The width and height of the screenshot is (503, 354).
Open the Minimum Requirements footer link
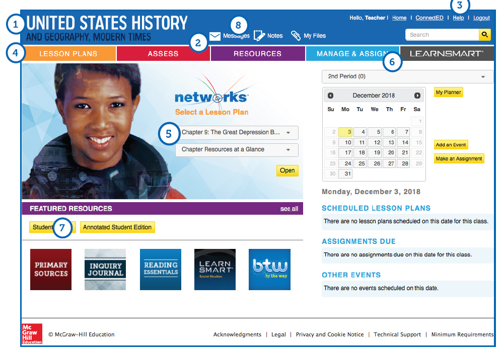[x=462, y=334]
